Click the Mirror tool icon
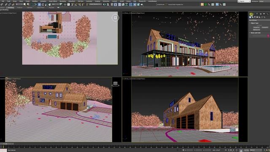The height and width of the screenshot is (152, 270). click(104, 5)
